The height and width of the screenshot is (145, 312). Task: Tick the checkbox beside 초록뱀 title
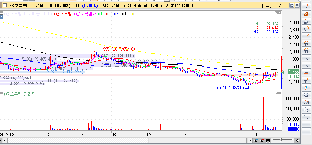(4, 6)
